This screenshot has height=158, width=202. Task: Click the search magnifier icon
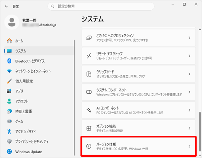pos(53,6)
